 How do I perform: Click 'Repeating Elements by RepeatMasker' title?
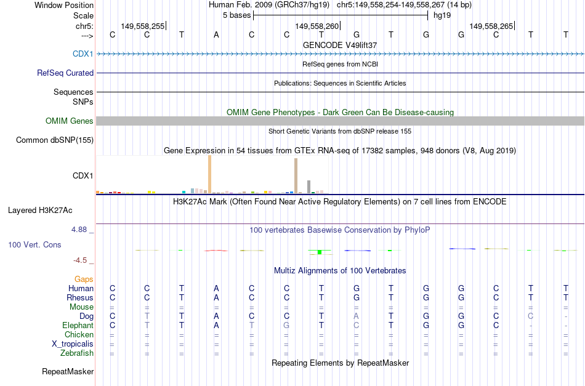pos(340,363)
